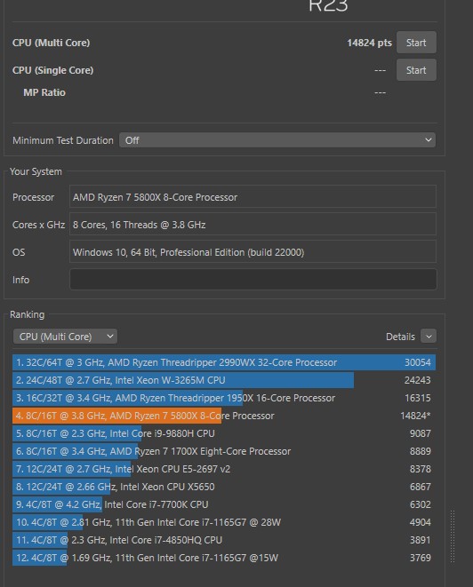Click the MP Ratio label
Screen dimensions: 473x587
(x=44, y=92)
